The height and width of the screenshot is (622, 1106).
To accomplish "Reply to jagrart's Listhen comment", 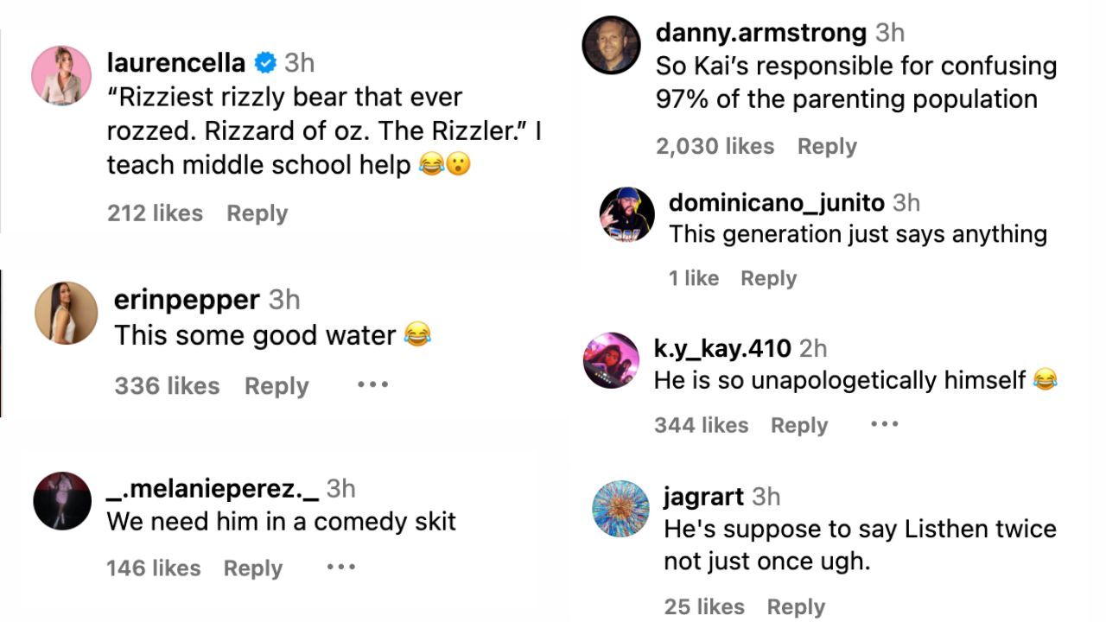I will coord(796,607).
